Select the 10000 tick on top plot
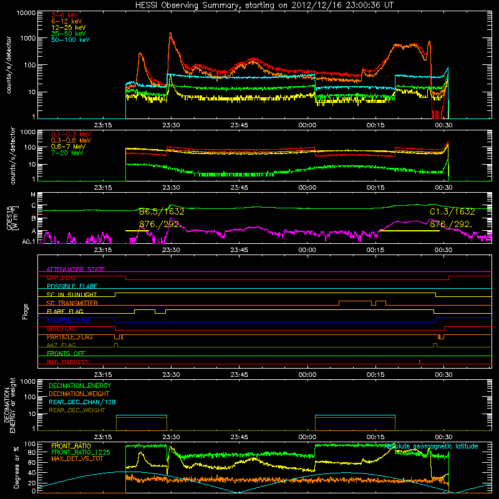499x499 pixels. coord(26,13)
